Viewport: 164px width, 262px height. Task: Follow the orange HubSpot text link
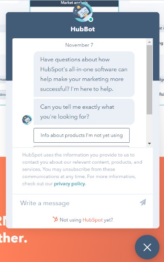tap(93, 220)
